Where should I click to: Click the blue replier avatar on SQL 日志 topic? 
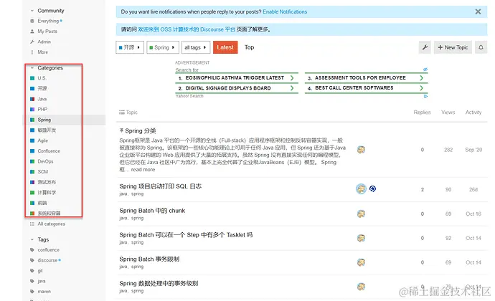[x=372, y=188]
